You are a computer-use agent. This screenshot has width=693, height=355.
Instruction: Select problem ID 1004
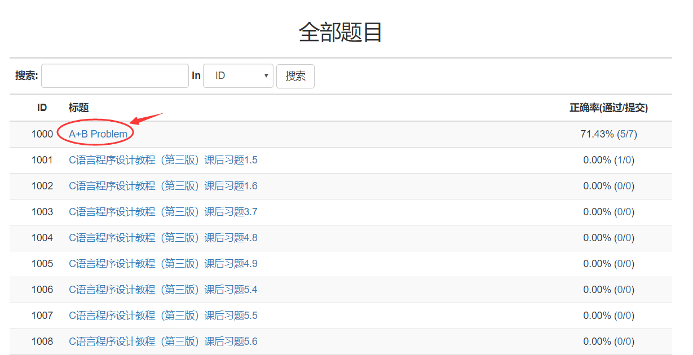pos(42,238)
